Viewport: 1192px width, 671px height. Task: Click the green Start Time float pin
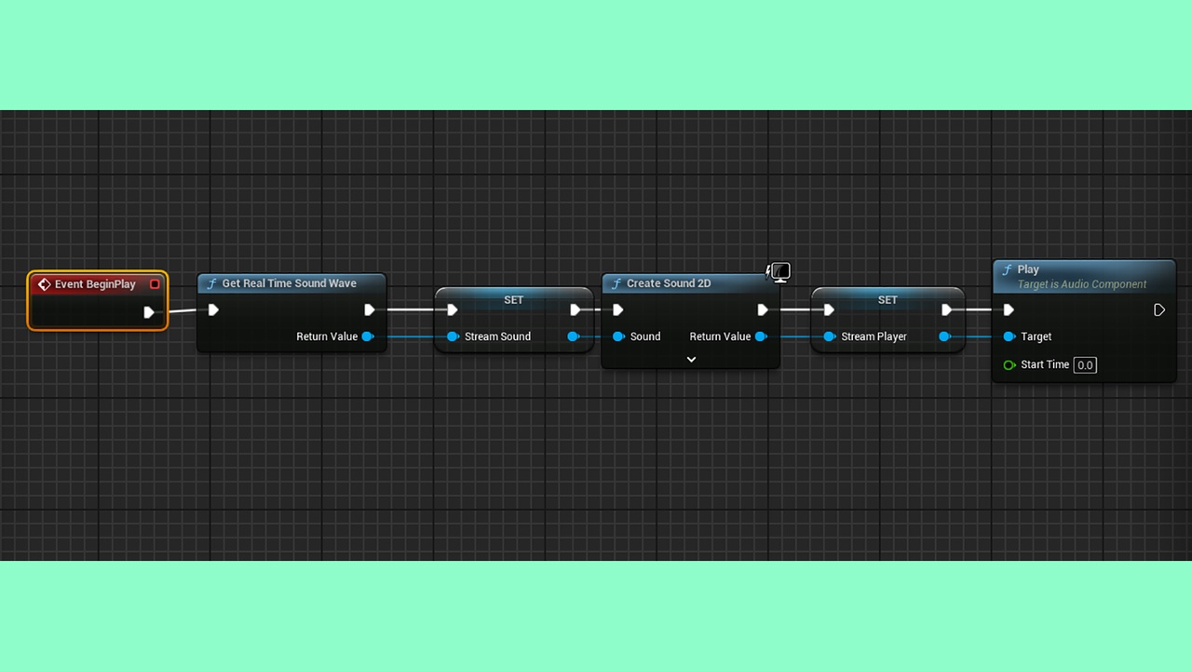pos(1009,365)
